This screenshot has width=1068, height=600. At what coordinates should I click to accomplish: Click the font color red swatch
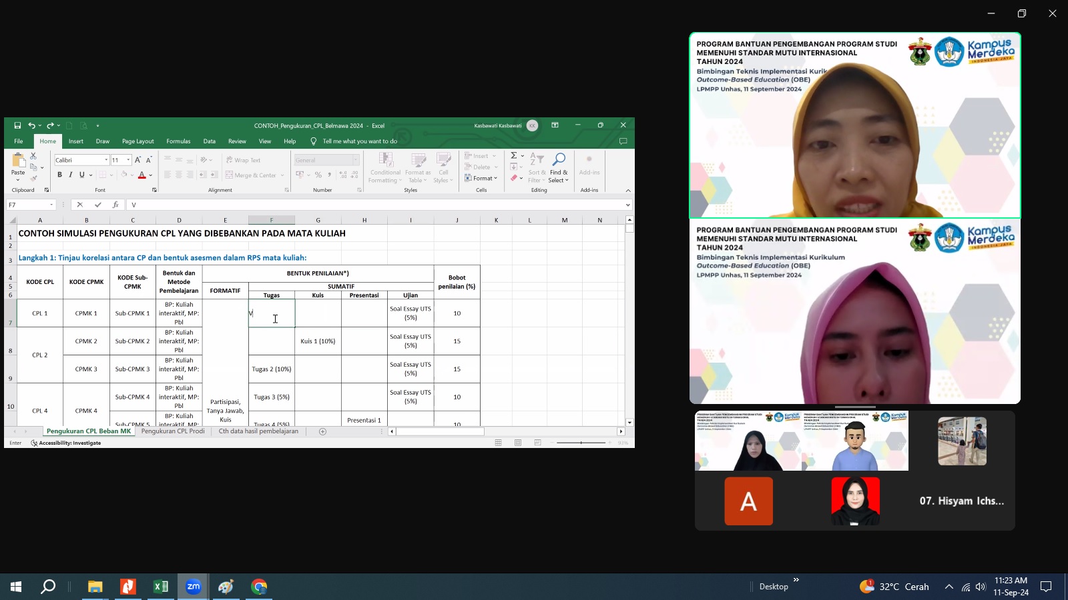pyautogui.click(x=142, y=175)
